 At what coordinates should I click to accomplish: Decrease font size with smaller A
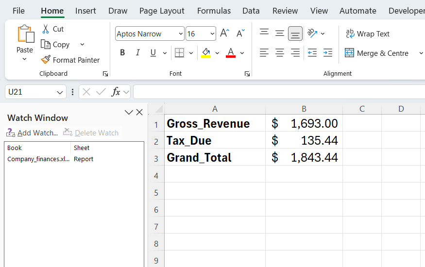[x=240, y=33]
